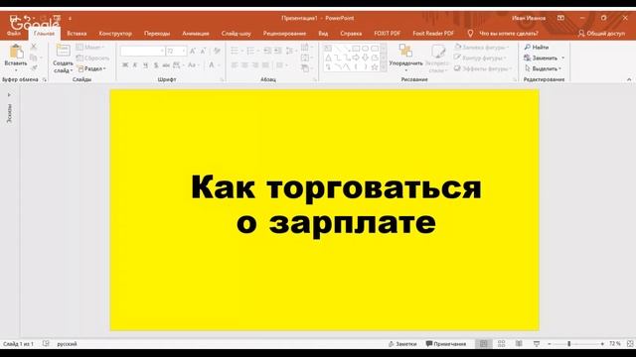Click the Clear All Formatting icon
The height and width of the screenshot is (357, 636).
coord(217,51)
